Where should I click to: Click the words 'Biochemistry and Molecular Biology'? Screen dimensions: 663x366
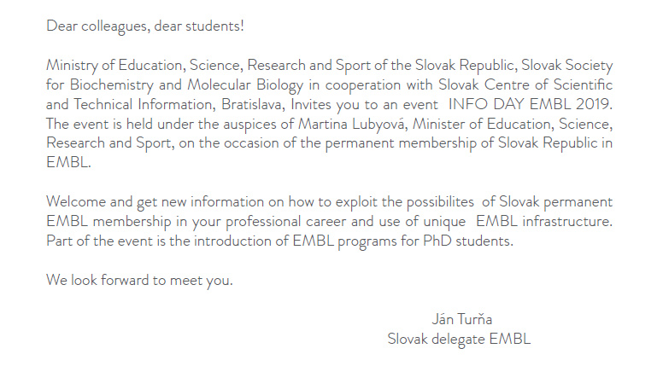click(186, 84)
